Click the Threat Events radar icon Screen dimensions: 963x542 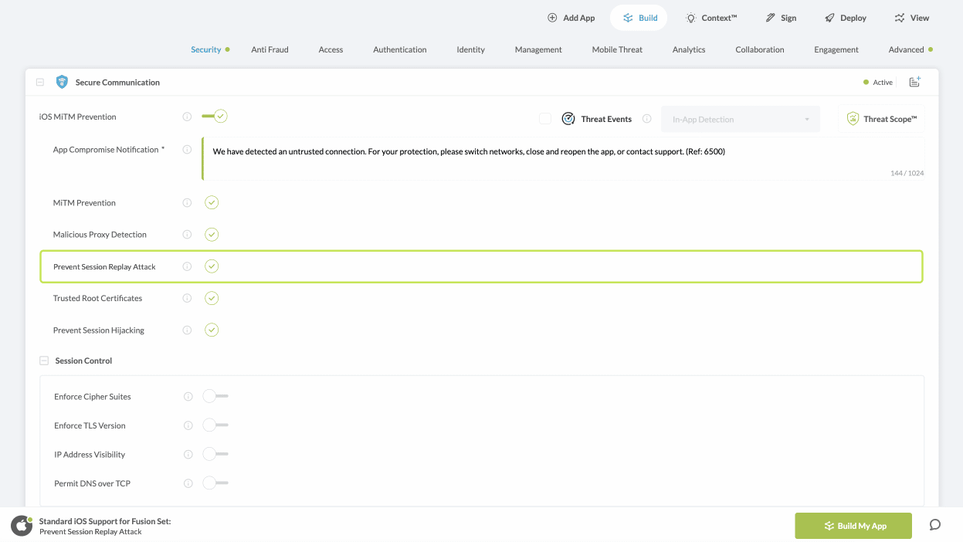[568, 119]
